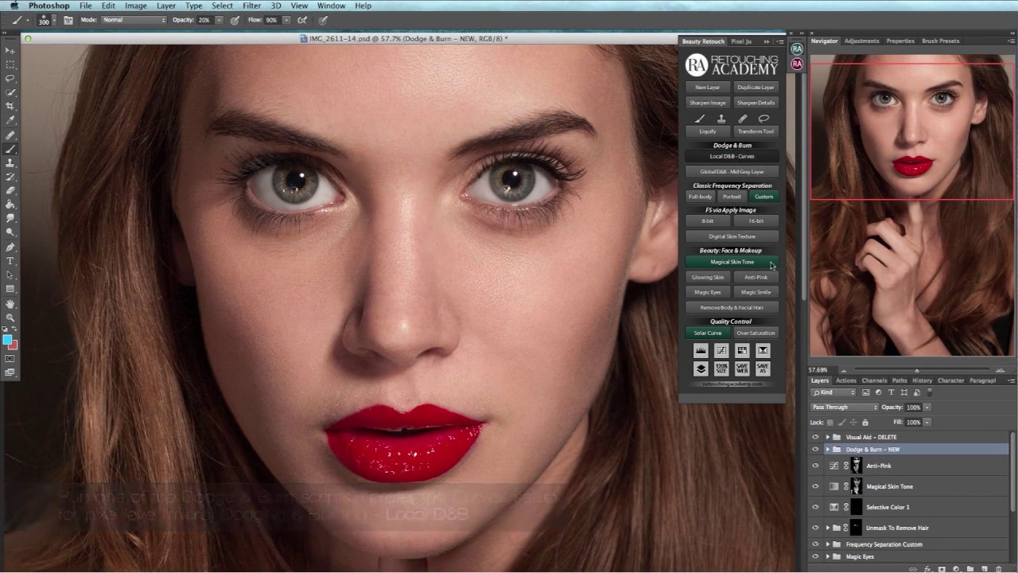1018x573 pixels.
Task: Select the Type tool
Action: [10, 261]
